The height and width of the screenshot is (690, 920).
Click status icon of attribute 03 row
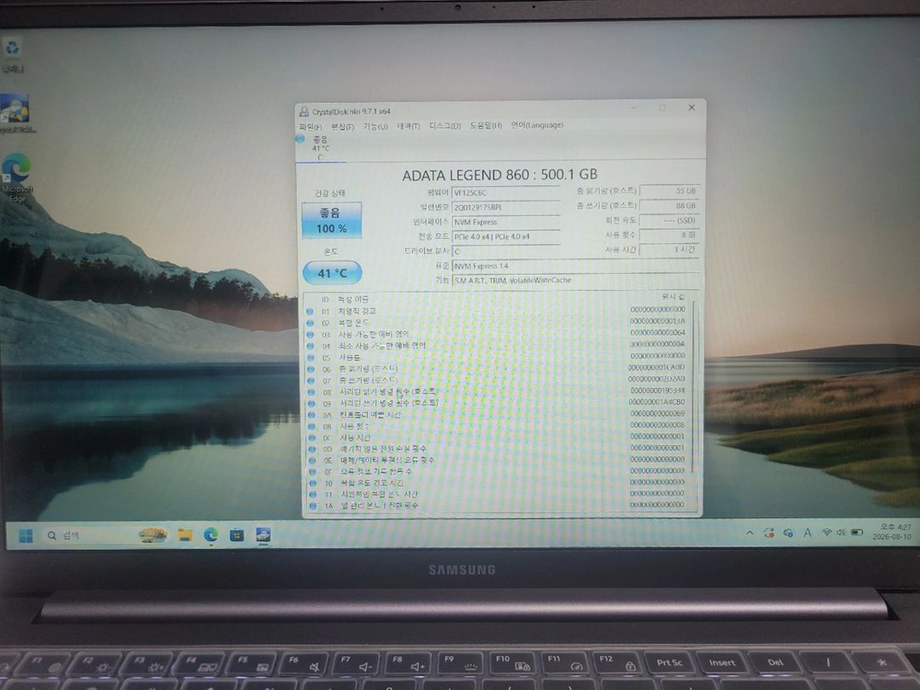pos(310,335)
